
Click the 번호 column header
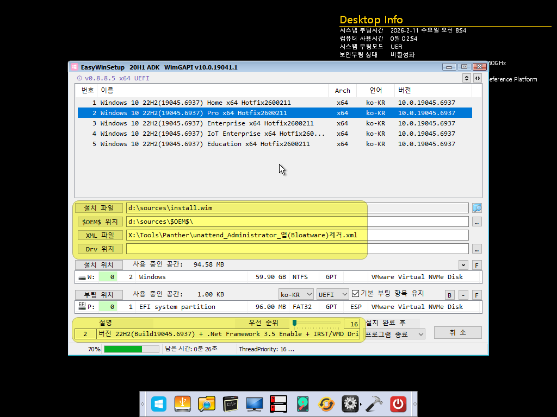pos(88,91)
